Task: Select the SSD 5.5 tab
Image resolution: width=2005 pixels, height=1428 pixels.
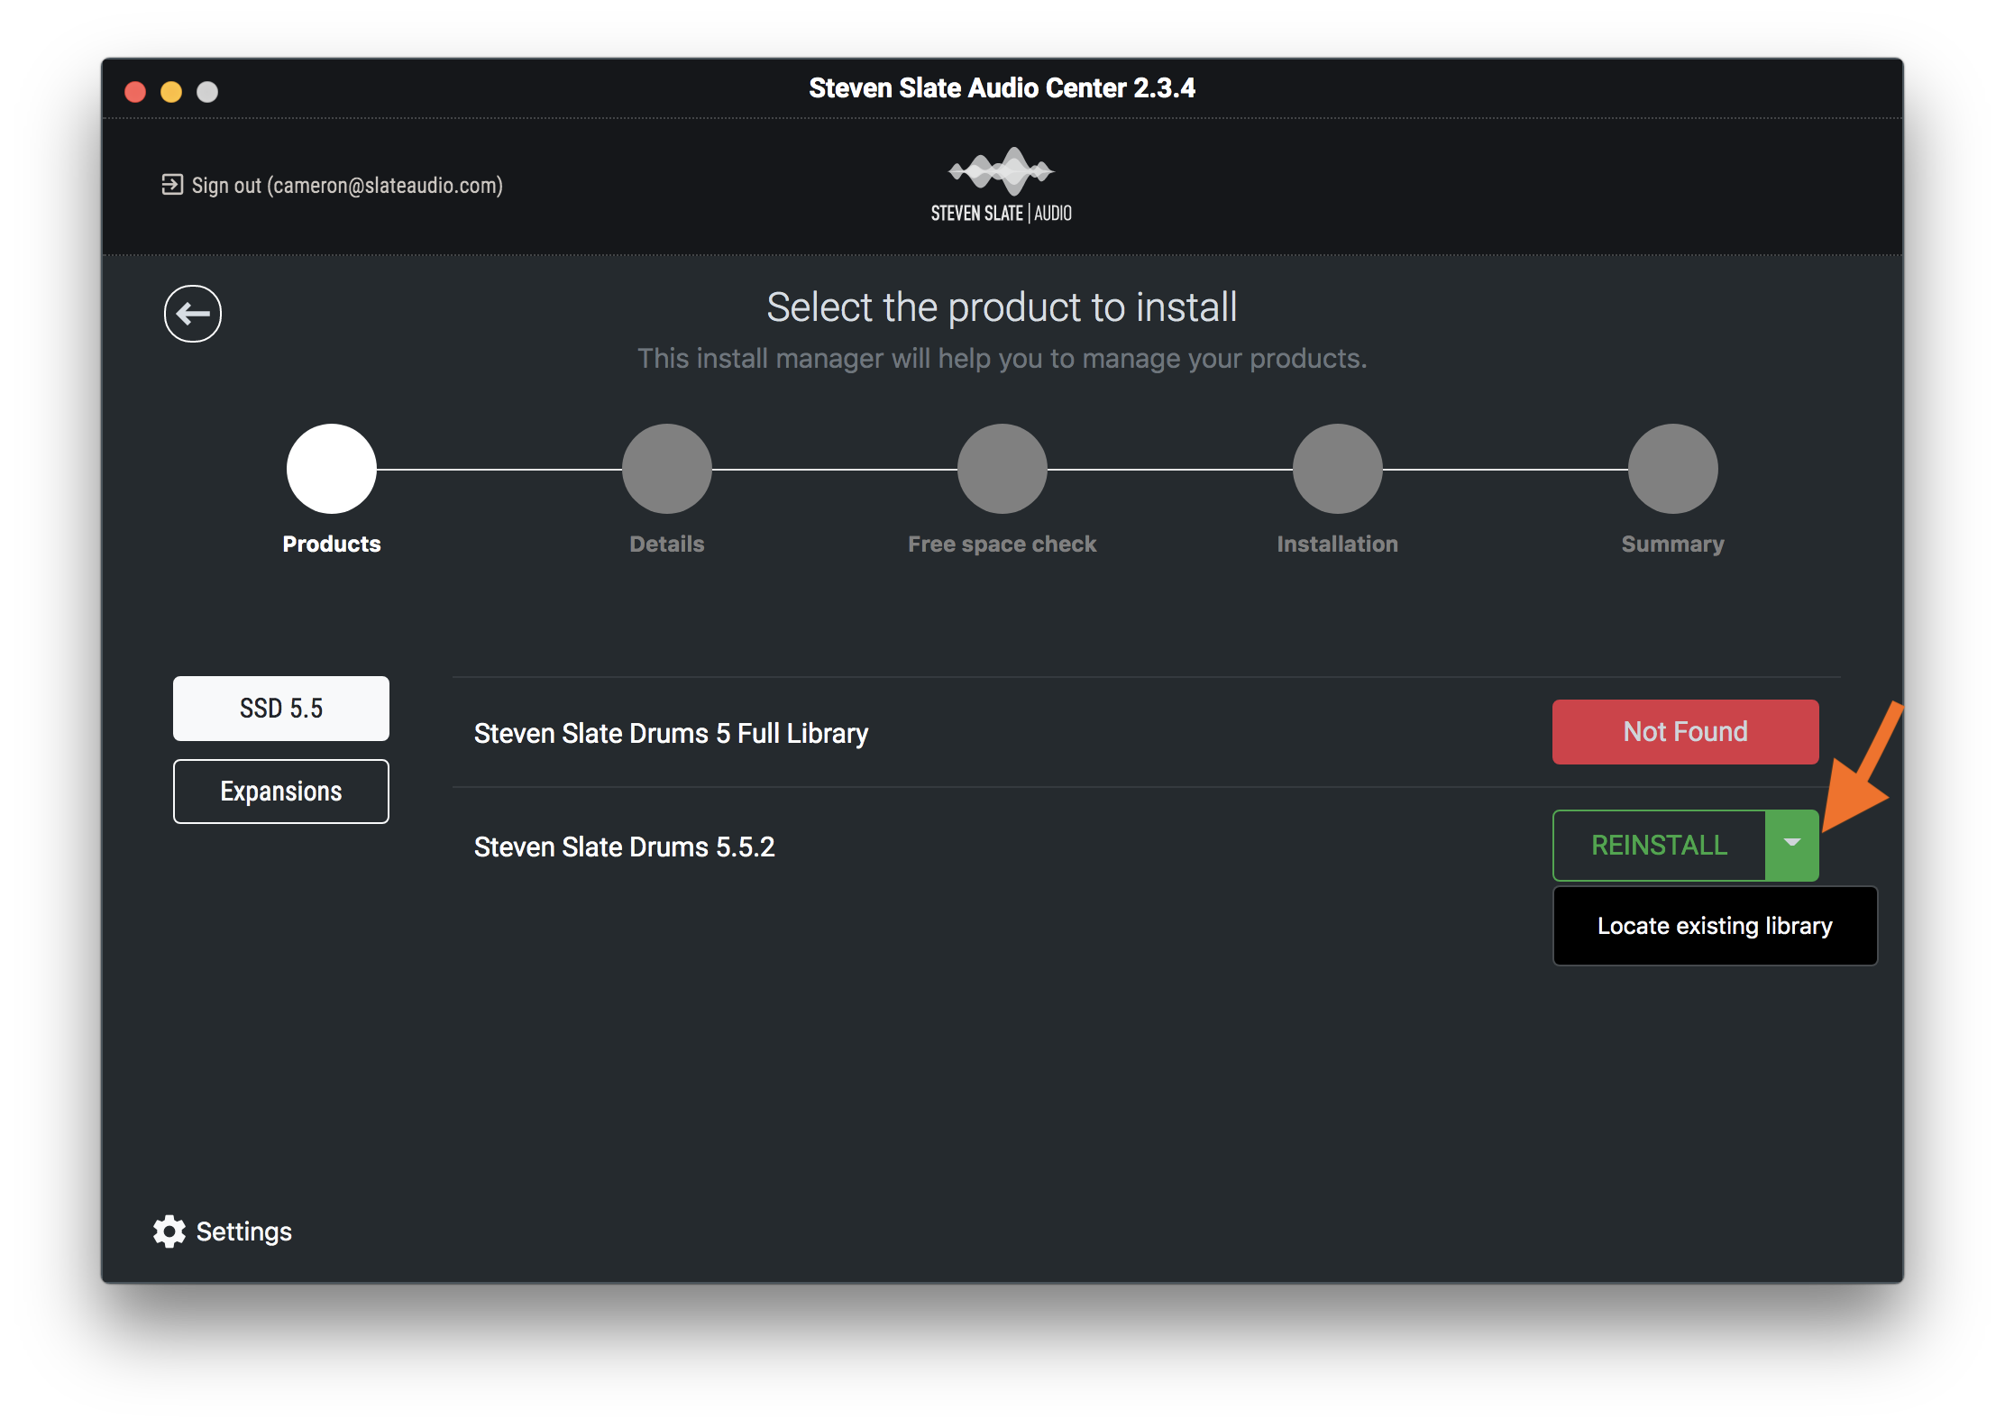Action: 281,709
